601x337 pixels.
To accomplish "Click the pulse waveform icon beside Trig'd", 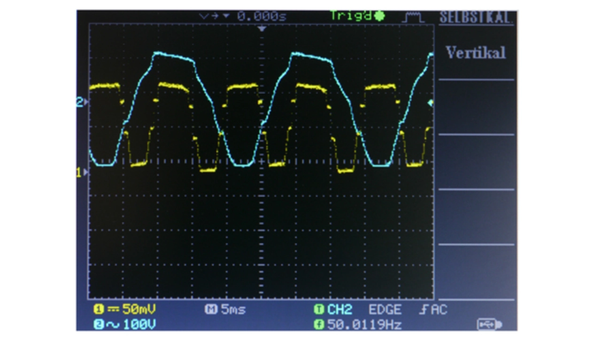I will click(x=413, y=18).
